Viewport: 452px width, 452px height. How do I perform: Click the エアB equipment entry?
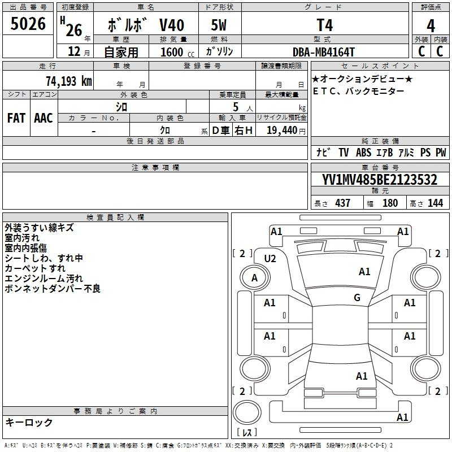coord(385,152)
